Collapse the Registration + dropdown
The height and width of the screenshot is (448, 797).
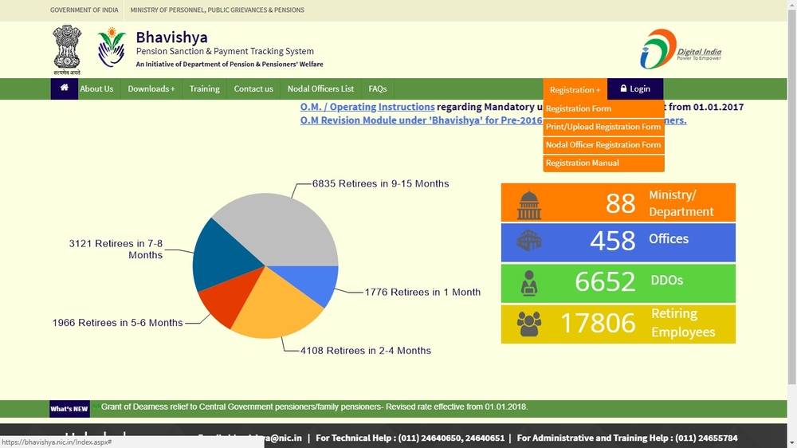coord(575,89)
